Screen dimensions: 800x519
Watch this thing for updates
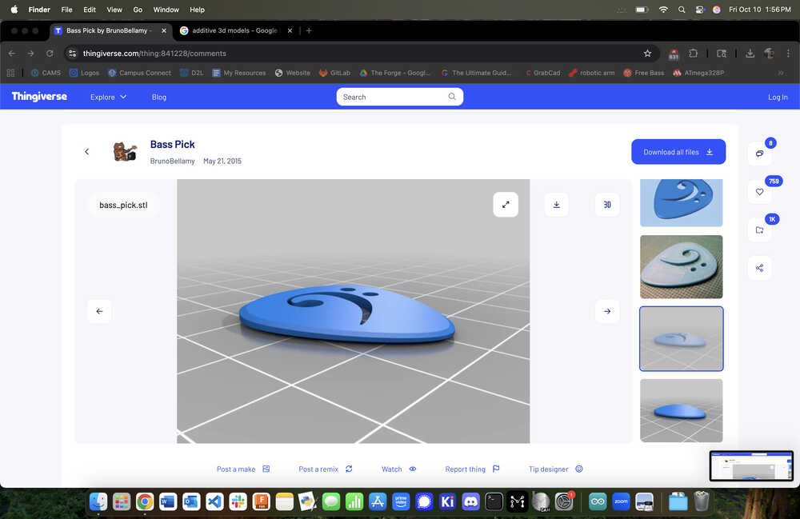[x=398, y=469]
